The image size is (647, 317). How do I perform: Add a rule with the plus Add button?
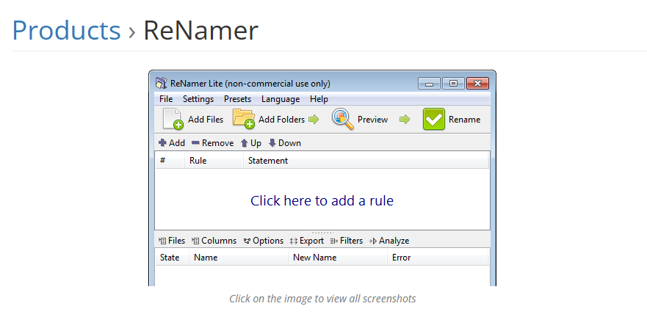(172, 143)
